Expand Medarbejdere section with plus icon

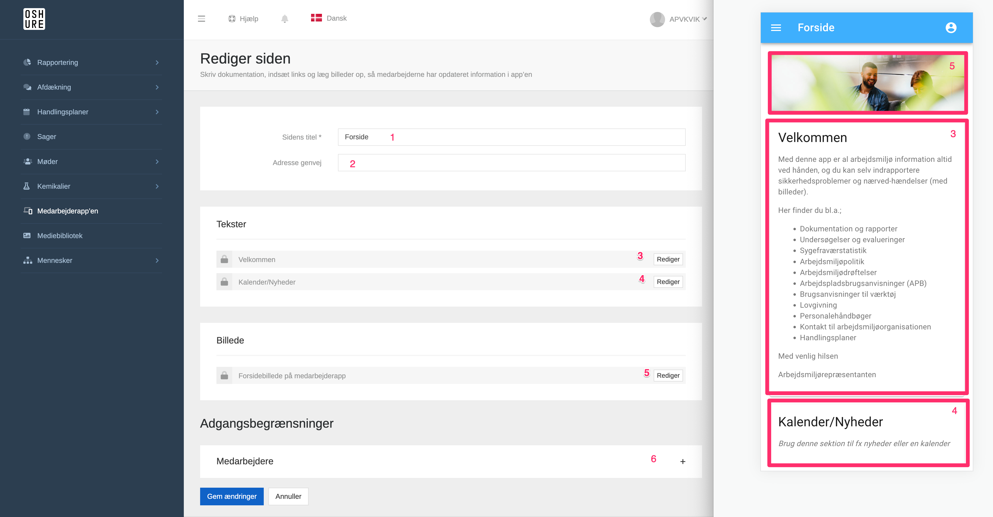pos(682,461)
